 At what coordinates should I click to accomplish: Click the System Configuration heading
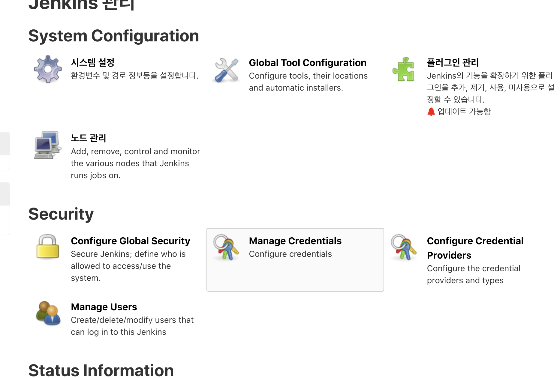coord(114,36)
